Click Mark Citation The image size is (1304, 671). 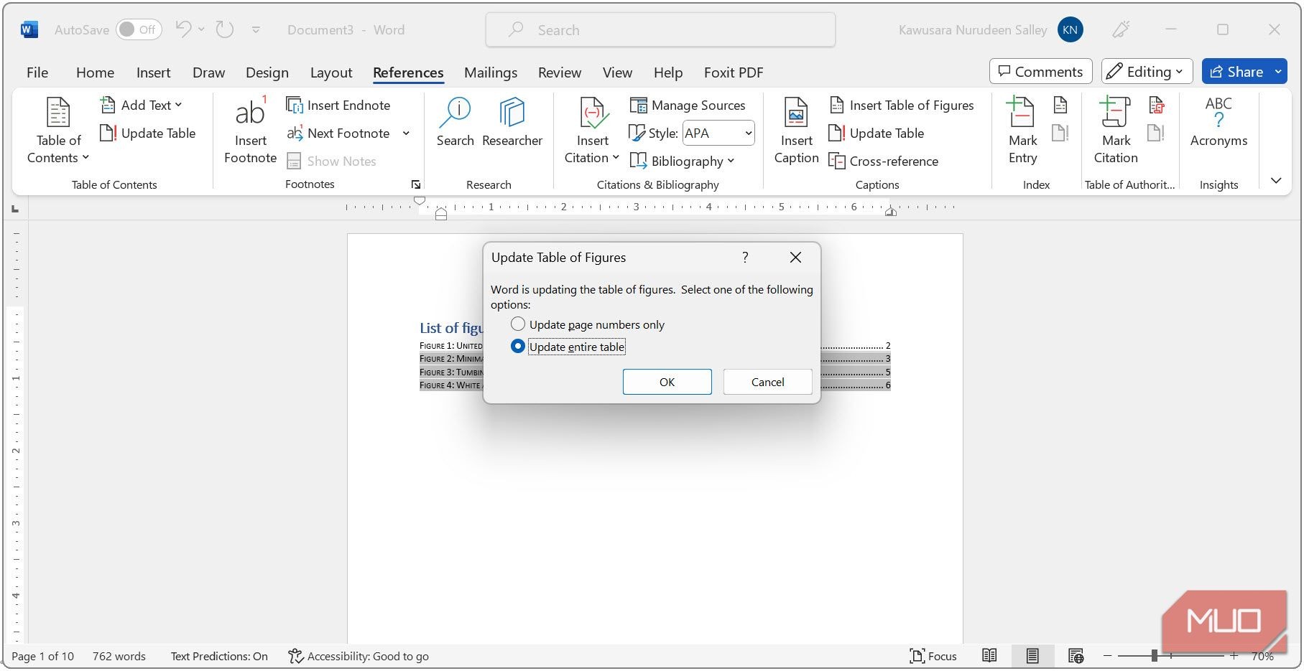click(1116, 131)
